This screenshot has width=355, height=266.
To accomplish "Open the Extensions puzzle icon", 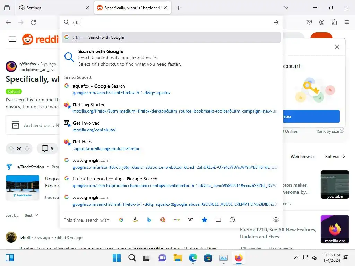I will pos(334,22).
